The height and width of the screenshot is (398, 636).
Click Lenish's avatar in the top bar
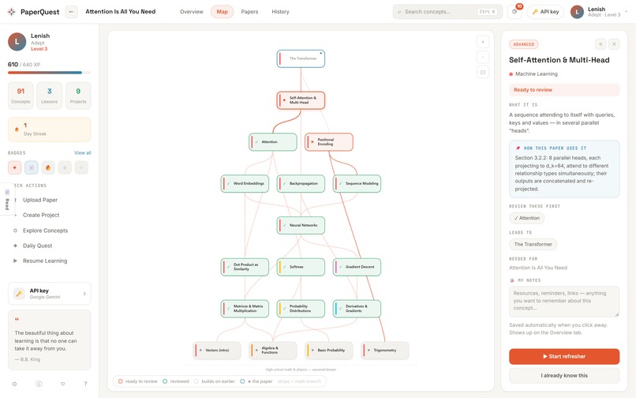click(x=577, y=12)
